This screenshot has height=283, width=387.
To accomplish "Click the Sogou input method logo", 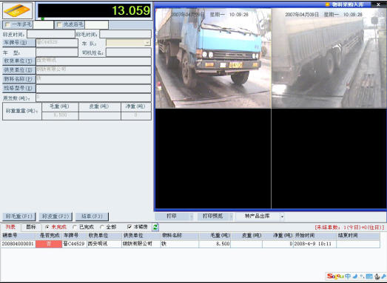I will tap(335, 276).
